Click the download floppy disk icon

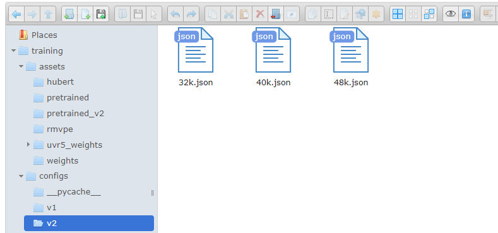click(x=138, y=14)
